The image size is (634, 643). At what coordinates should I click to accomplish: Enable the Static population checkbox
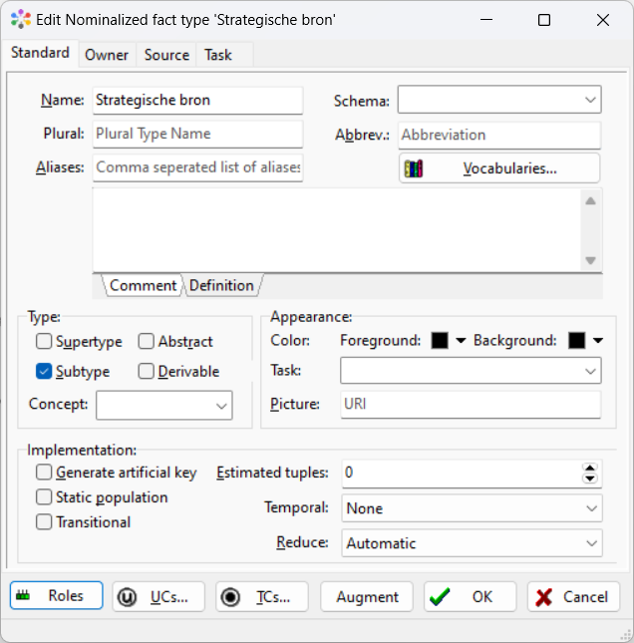[44, 497]
